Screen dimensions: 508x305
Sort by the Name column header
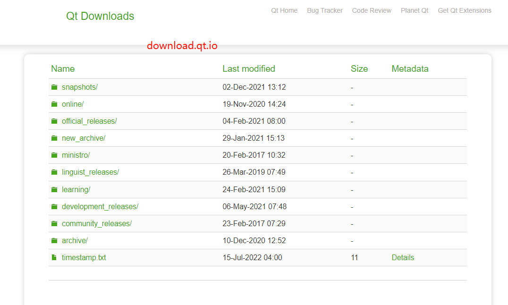click(63, 69)
